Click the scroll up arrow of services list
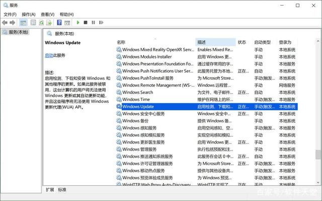This screenshot has width=322, height=201. pos(318,41)
